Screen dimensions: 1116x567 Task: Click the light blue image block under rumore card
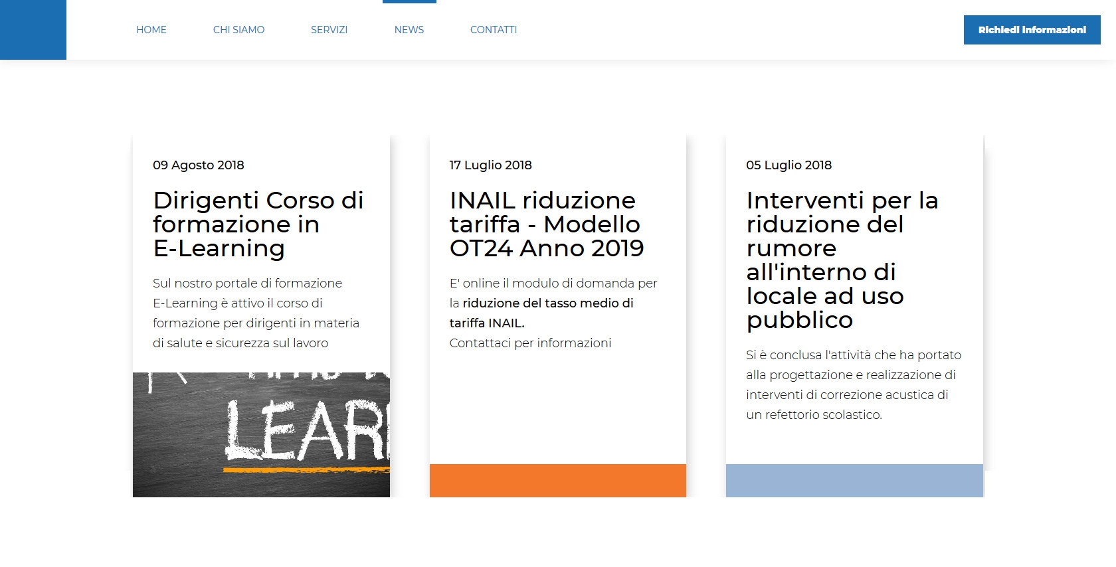[x=854, y=481]
